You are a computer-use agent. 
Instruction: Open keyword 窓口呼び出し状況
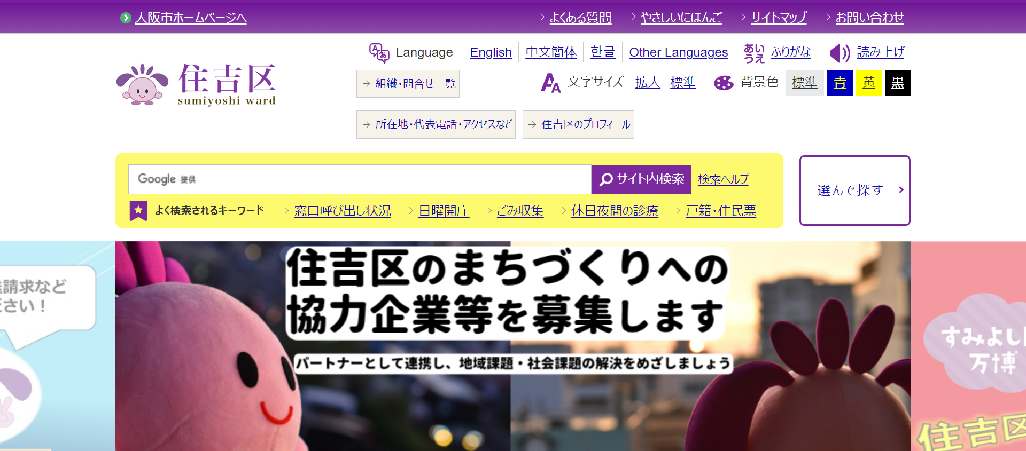(x=343, y=211)
